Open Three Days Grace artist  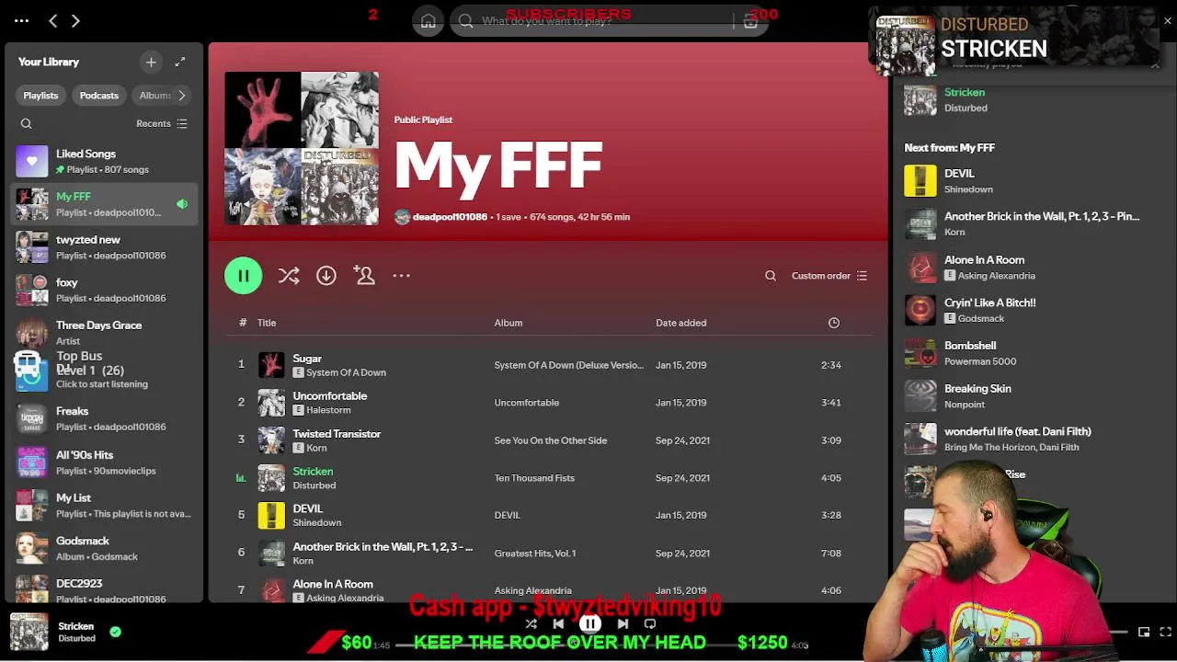[x=106, y=333]
